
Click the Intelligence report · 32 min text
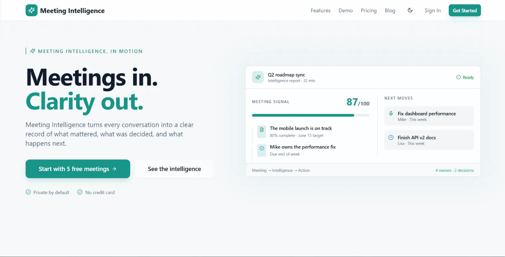(292, 81)
